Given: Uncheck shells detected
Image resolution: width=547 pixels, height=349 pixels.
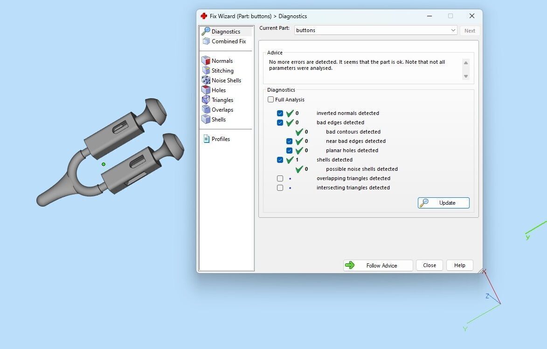Looking at the screenshot, I should coord(280,160).
